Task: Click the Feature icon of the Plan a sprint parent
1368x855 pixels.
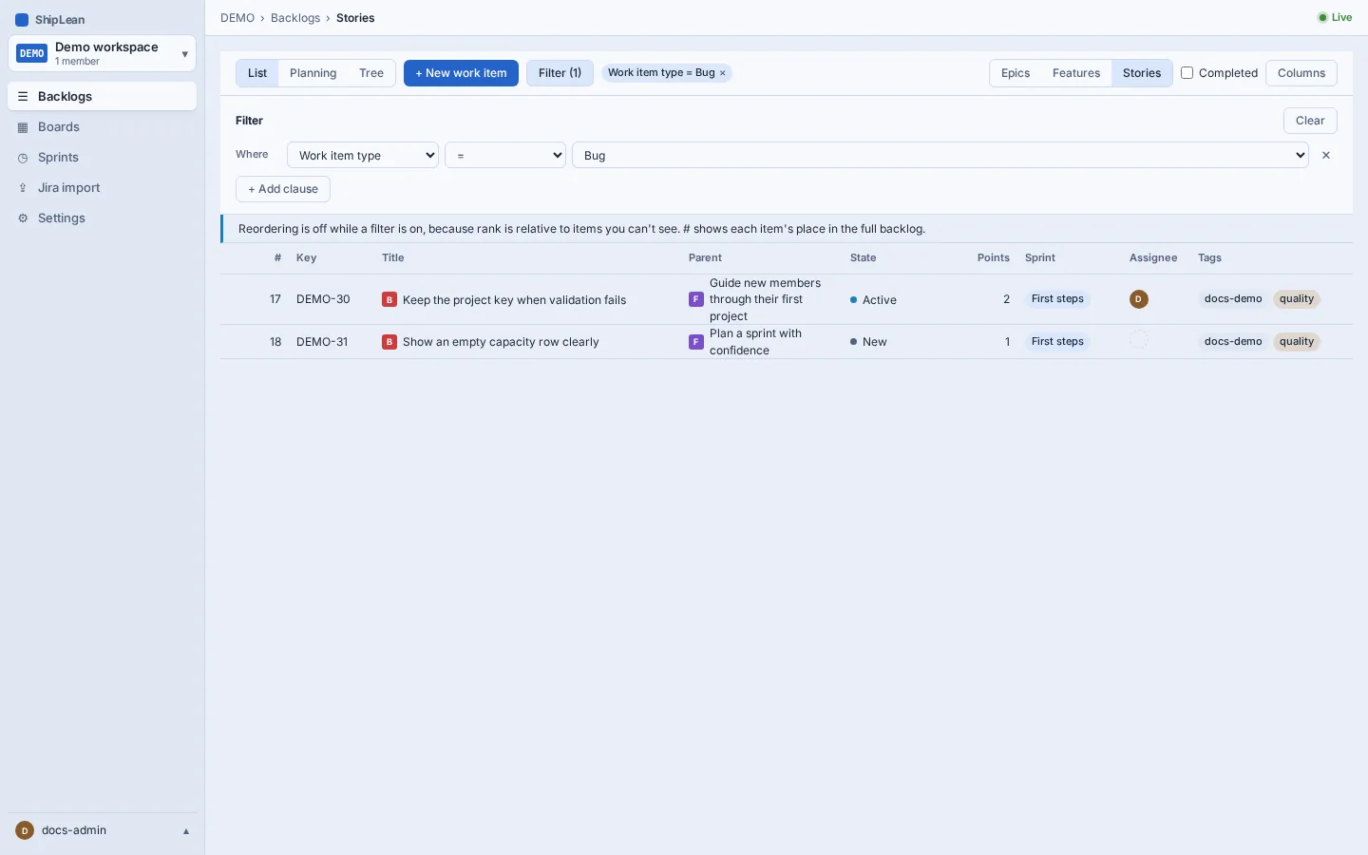Action: coord(696,342)
